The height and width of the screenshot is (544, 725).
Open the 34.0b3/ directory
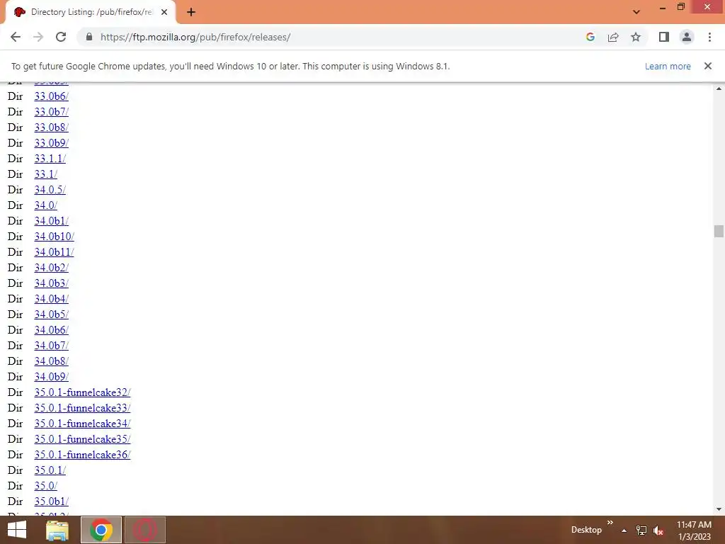tap(51, 283)
